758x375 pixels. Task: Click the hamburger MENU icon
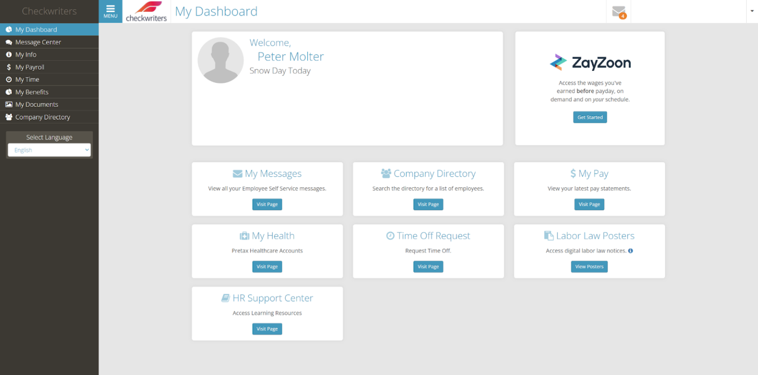click(x=110, y=11)
